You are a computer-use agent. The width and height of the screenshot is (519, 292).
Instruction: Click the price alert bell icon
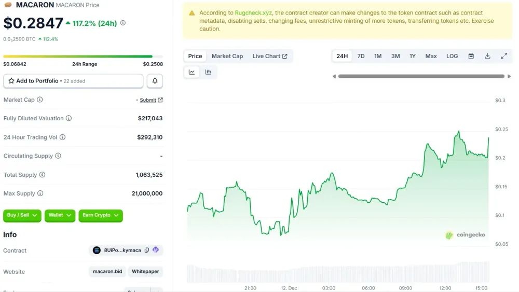coord(155,81)
